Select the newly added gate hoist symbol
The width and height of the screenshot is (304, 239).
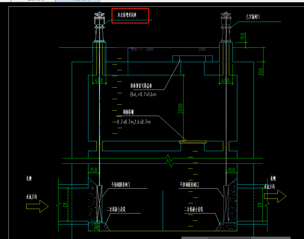pos(99,27)
